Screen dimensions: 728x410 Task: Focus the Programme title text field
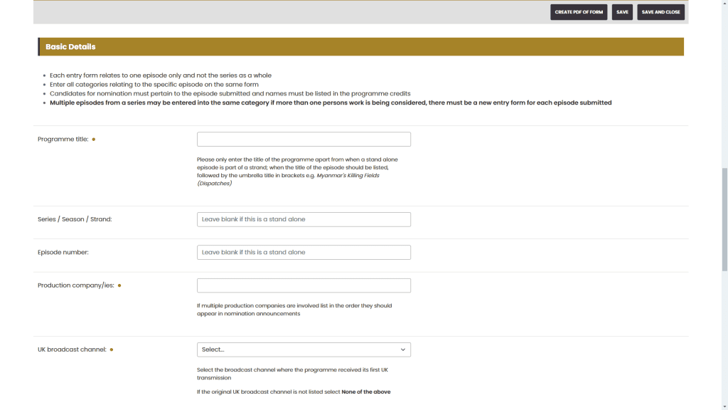(x=304, y=140)
